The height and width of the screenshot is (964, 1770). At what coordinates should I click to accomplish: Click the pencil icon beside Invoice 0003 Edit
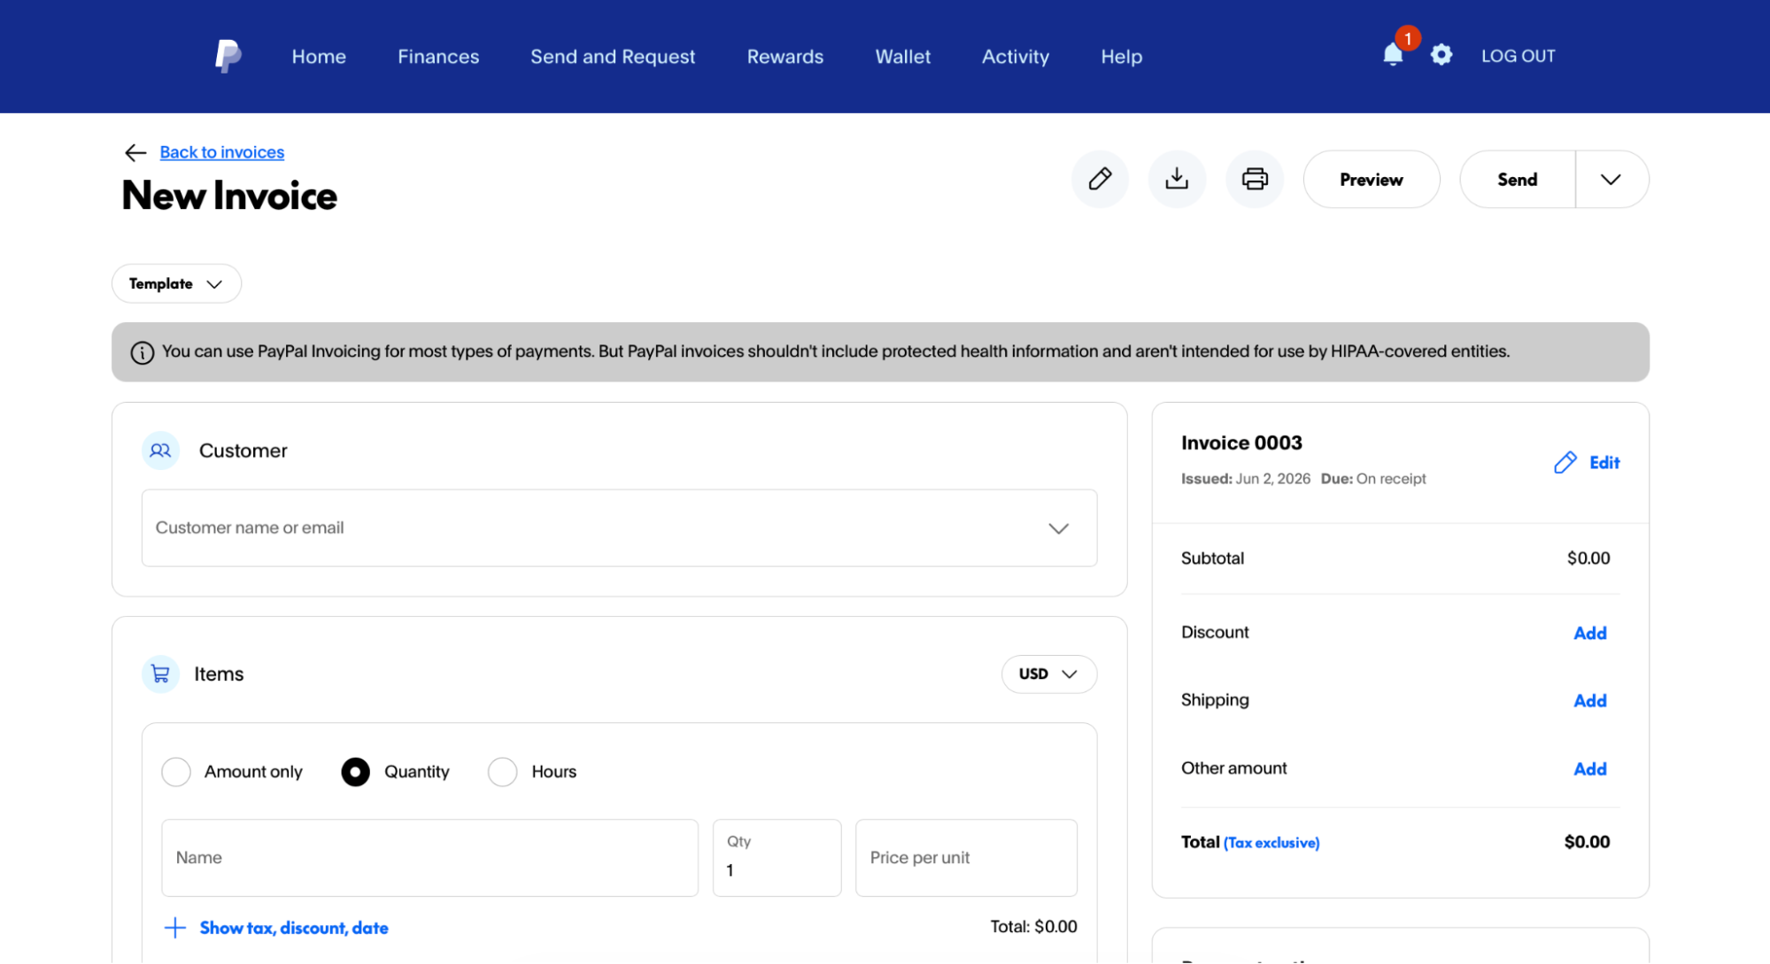pyautogui.click(x=1565, y=462)
